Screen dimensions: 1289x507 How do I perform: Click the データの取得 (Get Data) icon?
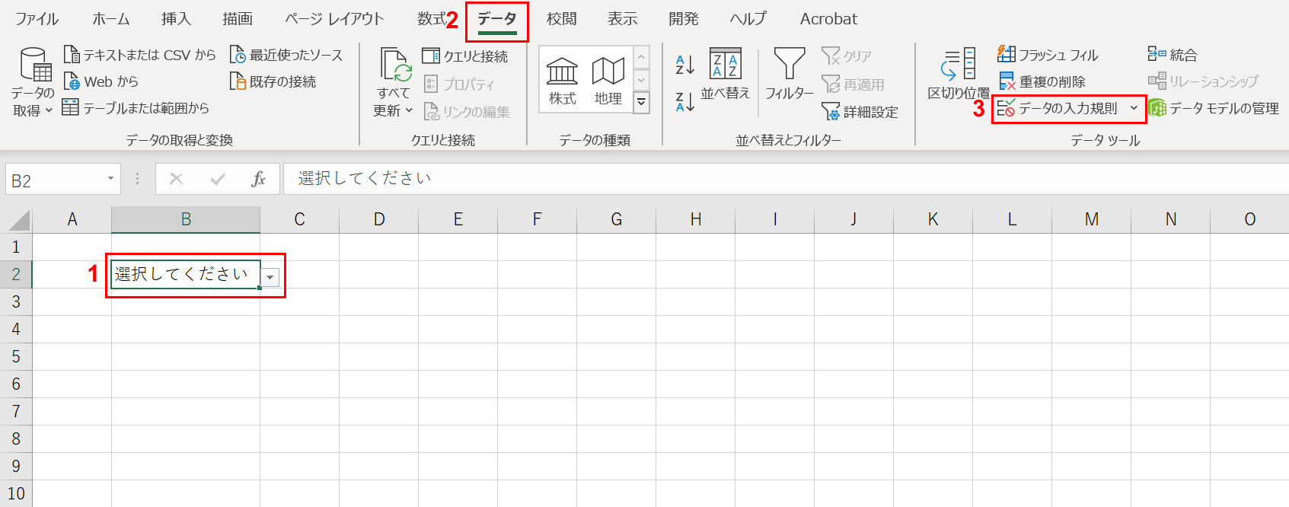34,65
